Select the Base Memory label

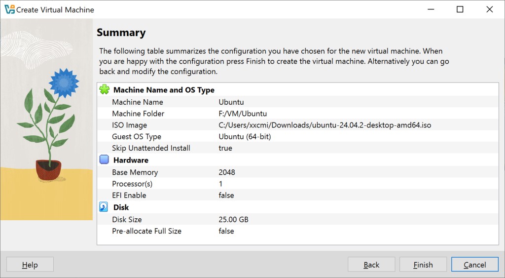[135, 172]
